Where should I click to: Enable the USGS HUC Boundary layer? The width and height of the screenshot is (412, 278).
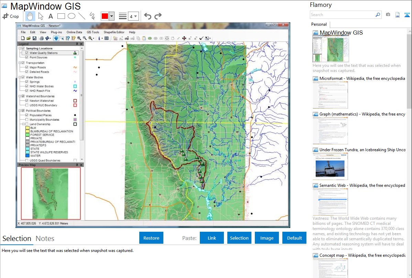pyautogui.click(x=27, y=105)
